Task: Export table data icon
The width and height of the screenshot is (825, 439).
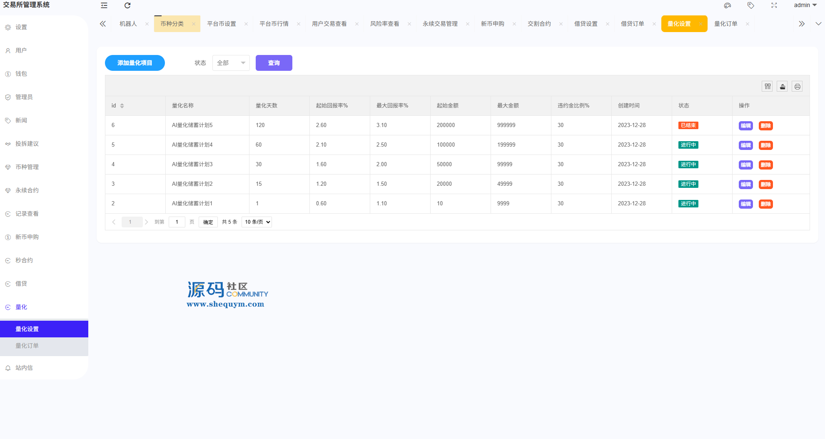Action: click(783, 87)
